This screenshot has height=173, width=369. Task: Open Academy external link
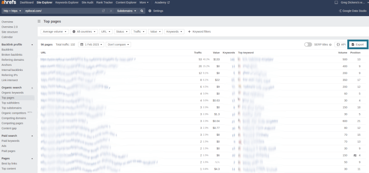162,3
